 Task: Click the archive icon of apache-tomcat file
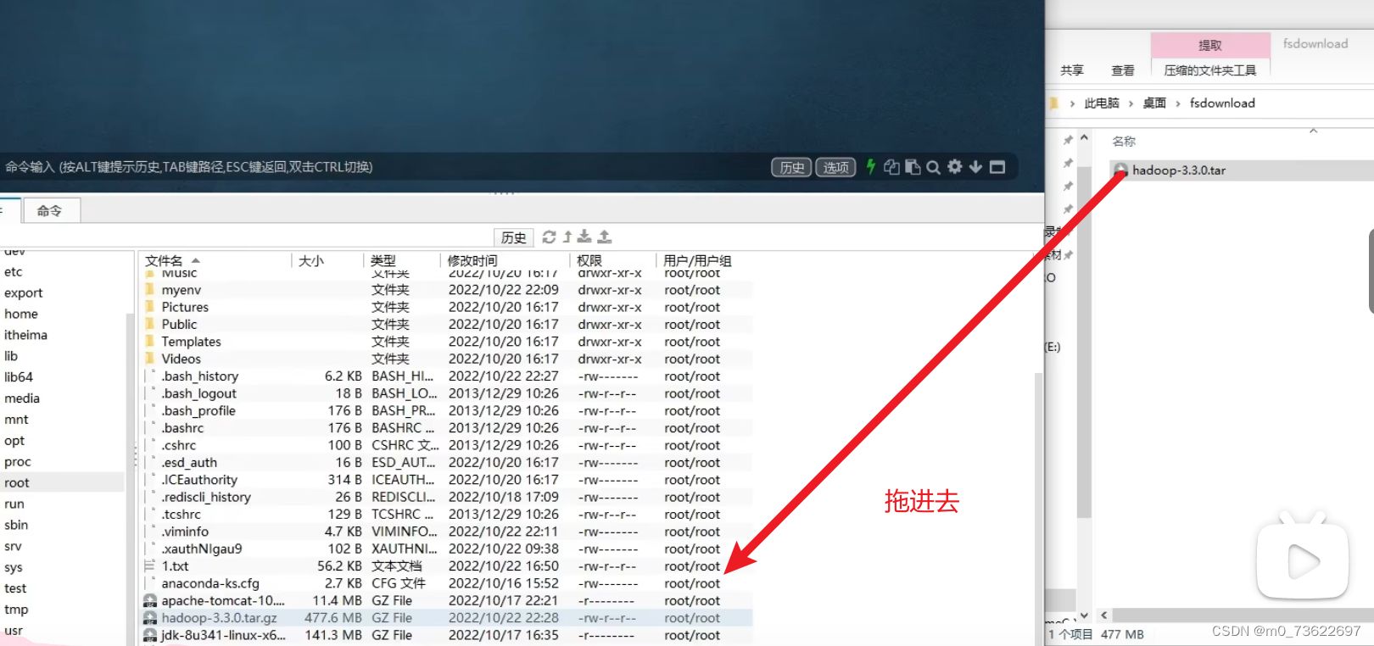point(150,600)
